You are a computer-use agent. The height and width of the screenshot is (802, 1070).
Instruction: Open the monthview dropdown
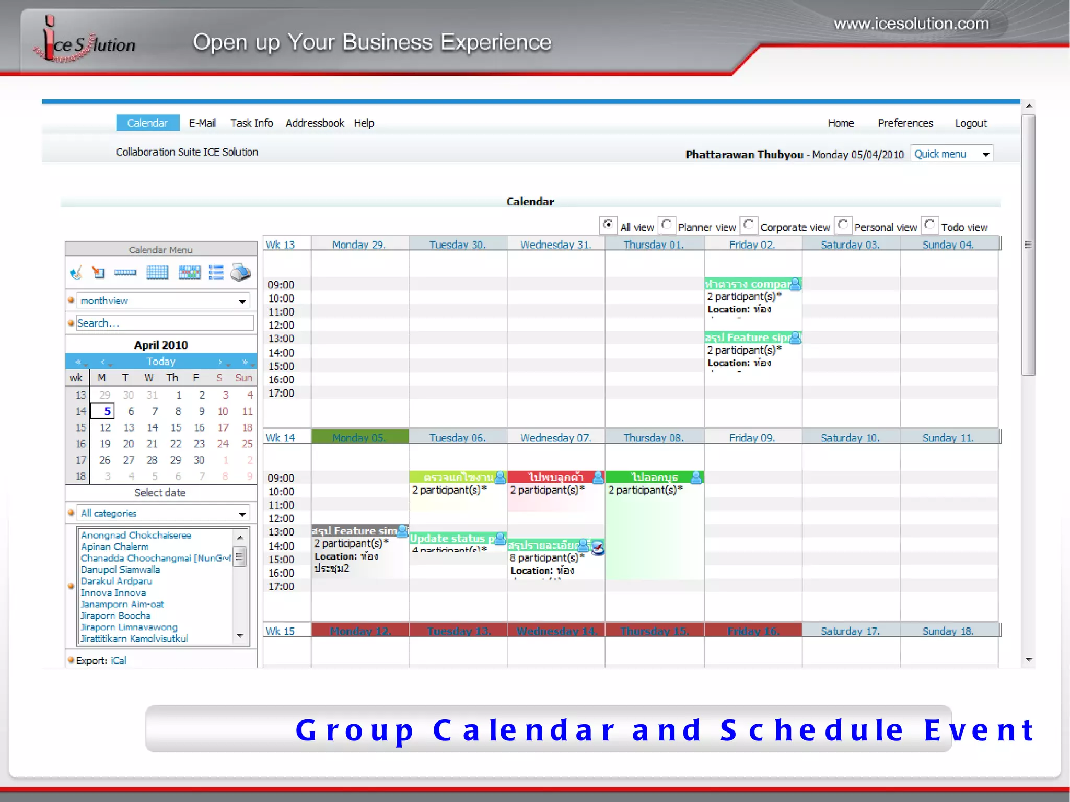click(163, 301)
